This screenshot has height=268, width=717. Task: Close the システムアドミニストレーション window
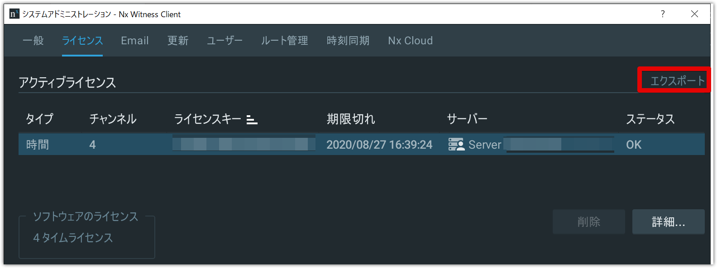pos(694,14)
